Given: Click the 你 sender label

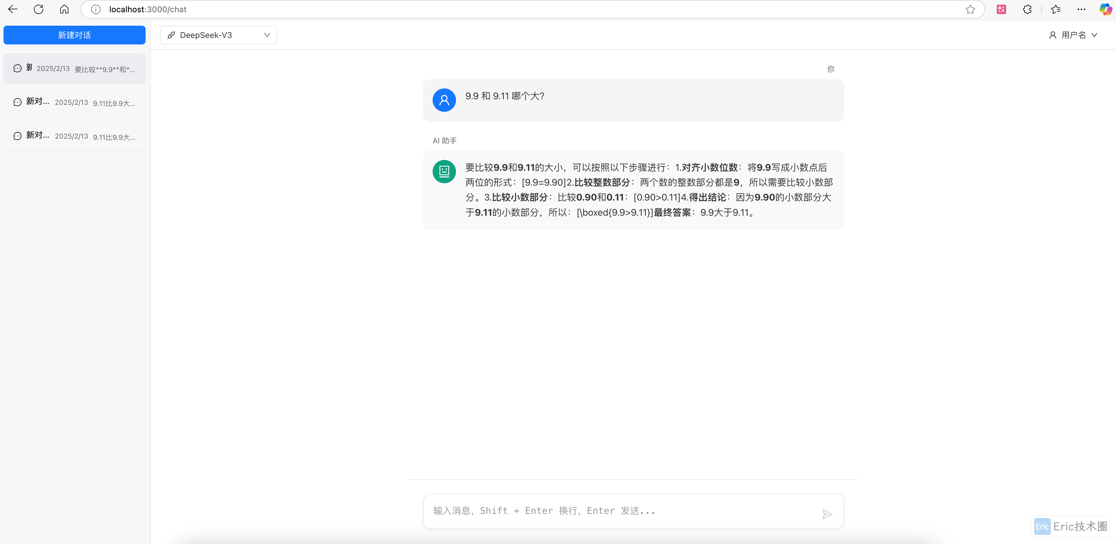Looking at the screenshot, I should click(830, 69).
